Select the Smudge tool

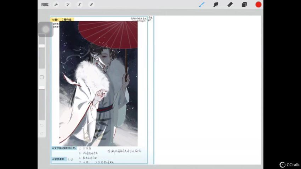coord(216,4)
